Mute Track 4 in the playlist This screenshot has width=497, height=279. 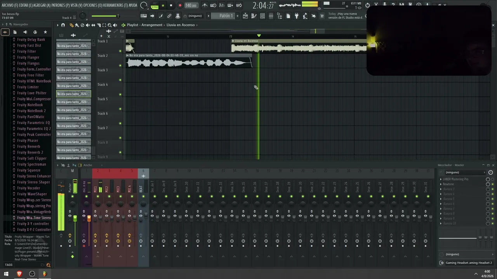[120, 95]
